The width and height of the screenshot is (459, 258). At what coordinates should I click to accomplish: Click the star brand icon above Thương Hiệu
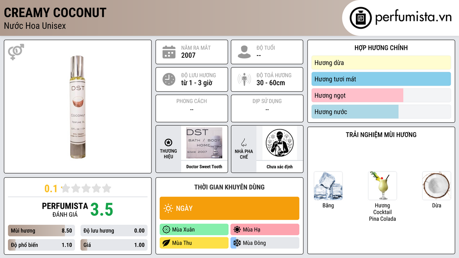coord(169,142)
